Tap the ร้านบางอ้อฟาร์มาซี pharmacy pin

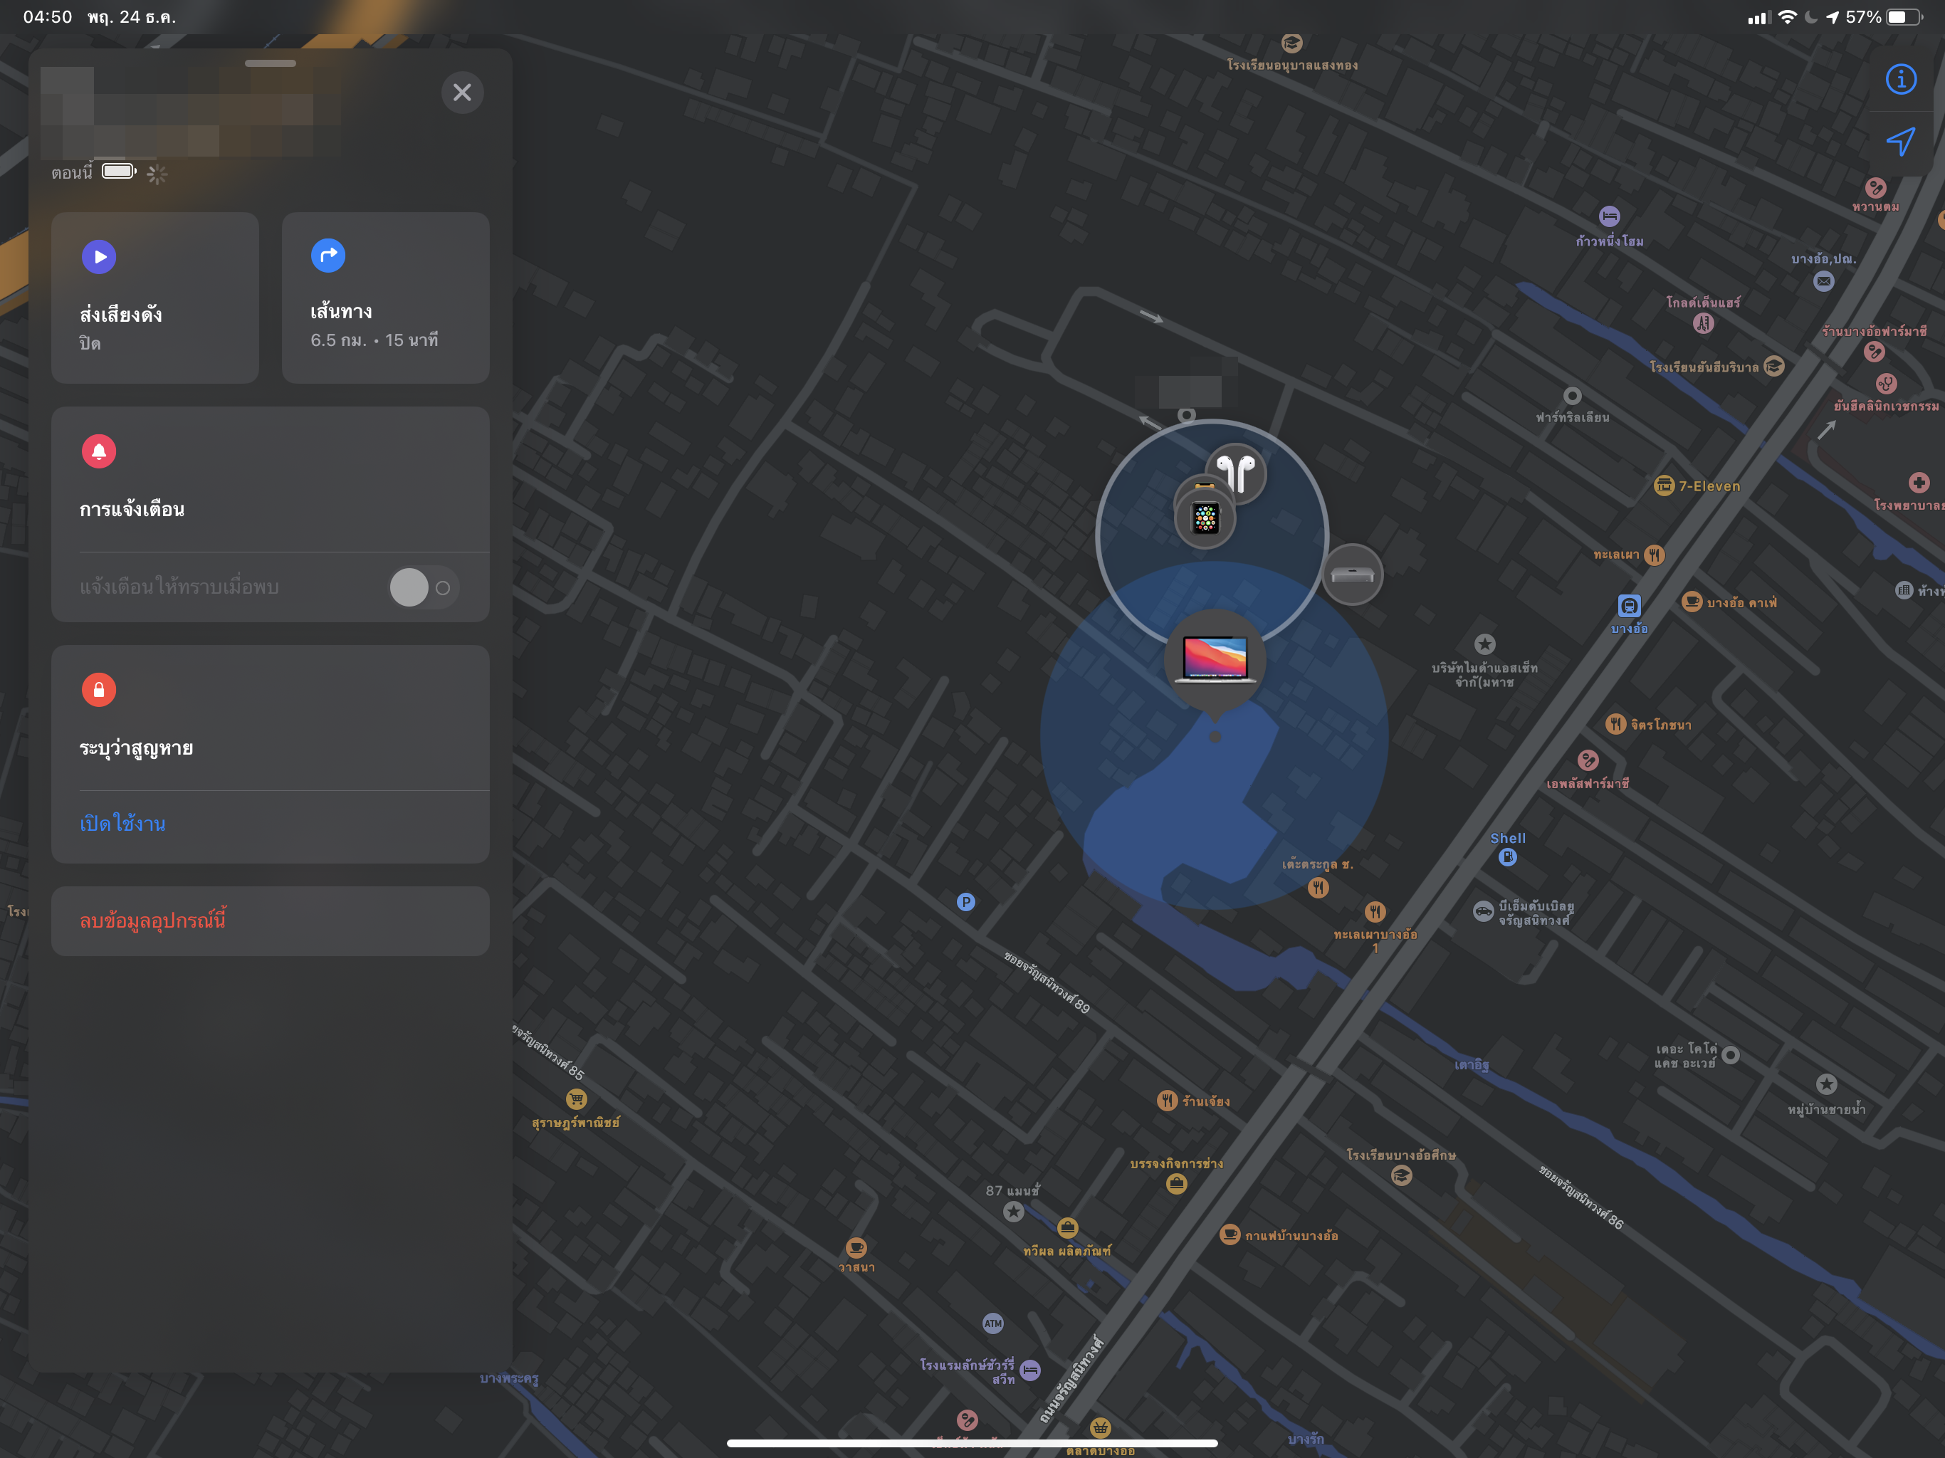1874,352
